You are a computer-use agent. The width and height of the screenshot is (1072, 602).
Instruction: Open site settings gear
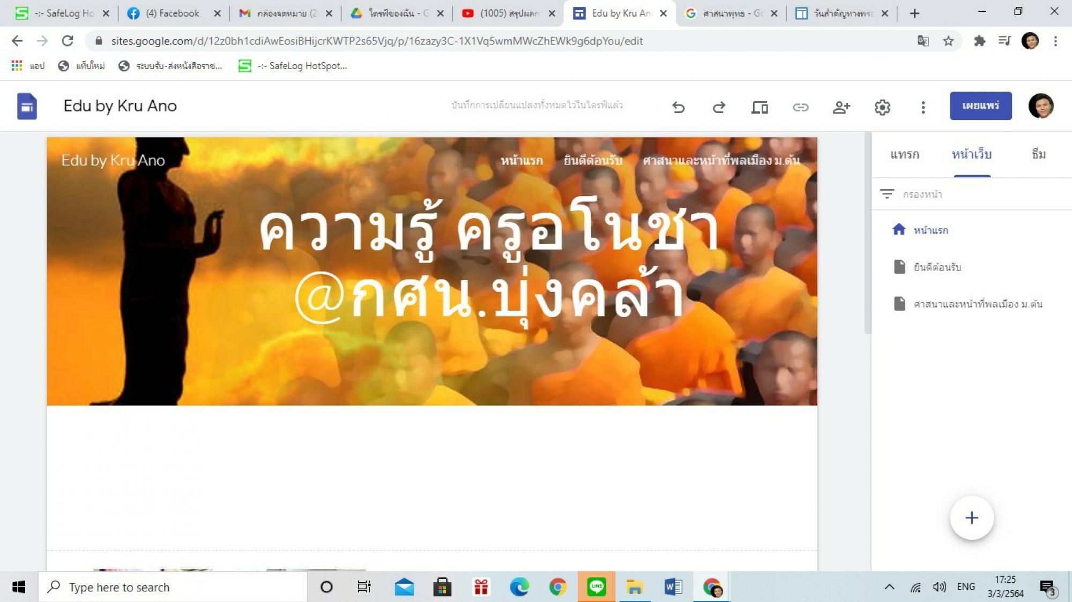point(882,107)
